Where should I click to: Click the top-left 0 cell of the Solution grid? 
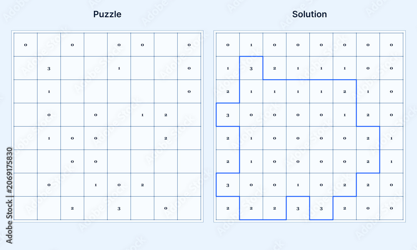click(x=228, y=45)
